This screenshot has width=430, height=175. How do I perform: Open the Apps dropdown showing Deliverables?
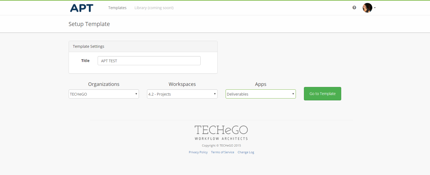pos(260,94)
